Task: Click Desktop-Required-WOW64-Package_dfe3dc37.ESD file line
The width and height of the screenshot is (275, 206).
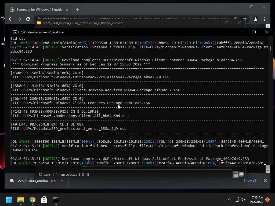Action: coord(95,90)
